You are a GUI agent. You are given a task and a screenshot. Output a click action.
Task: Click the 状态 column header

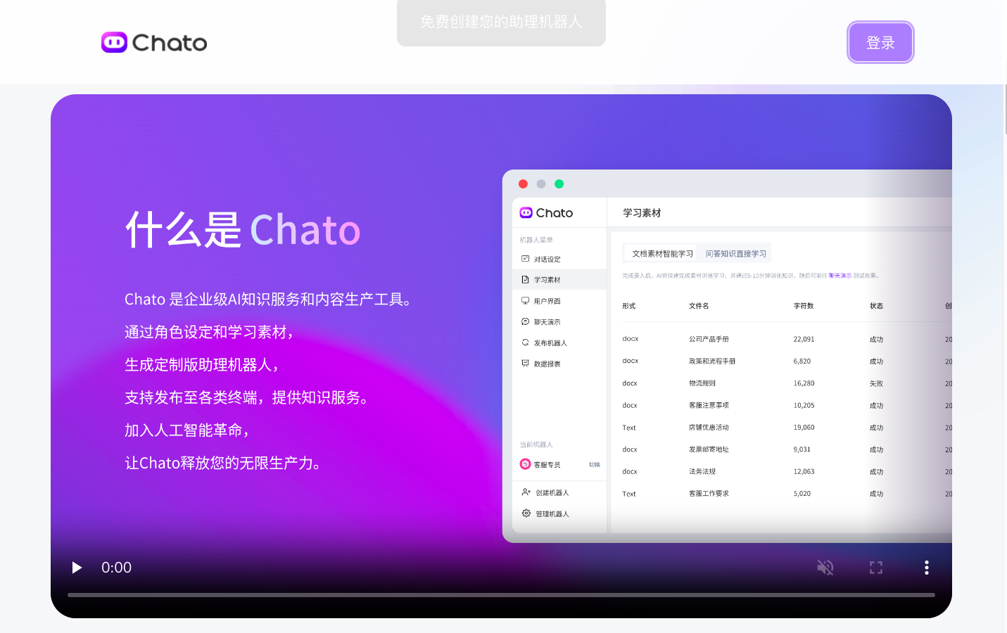[x=876, y=306]
